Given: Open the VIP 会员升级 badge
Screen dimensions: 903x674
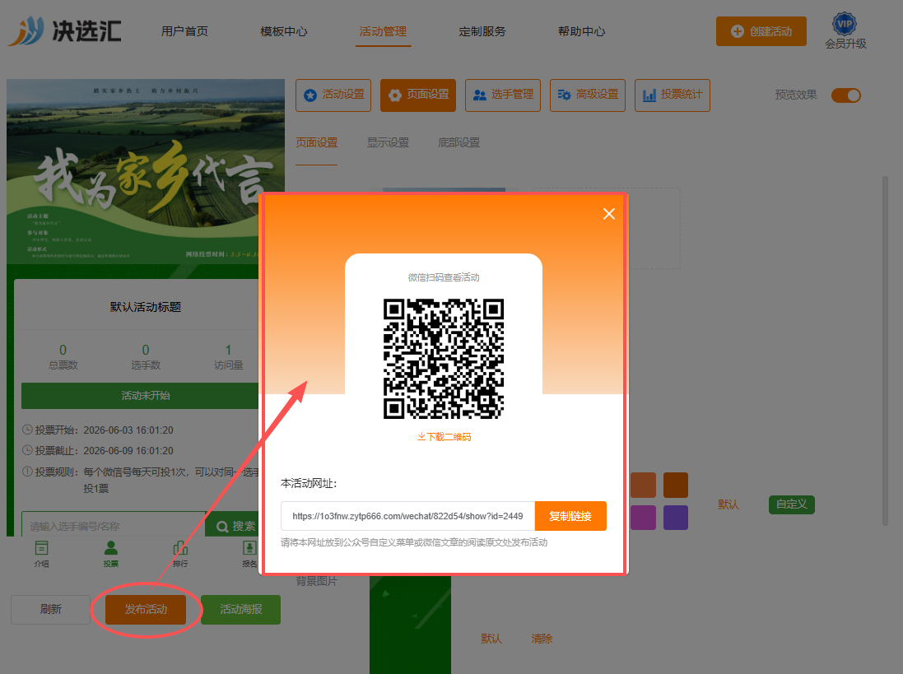Looking at the screenshot, I should (845, 31).
